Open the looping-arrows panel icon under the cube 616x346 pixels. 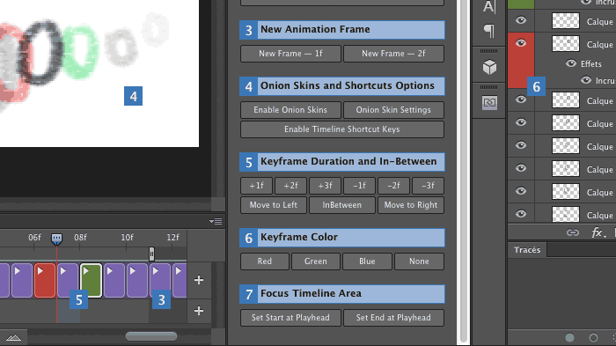pyautogui.click(x=489, y=103)
